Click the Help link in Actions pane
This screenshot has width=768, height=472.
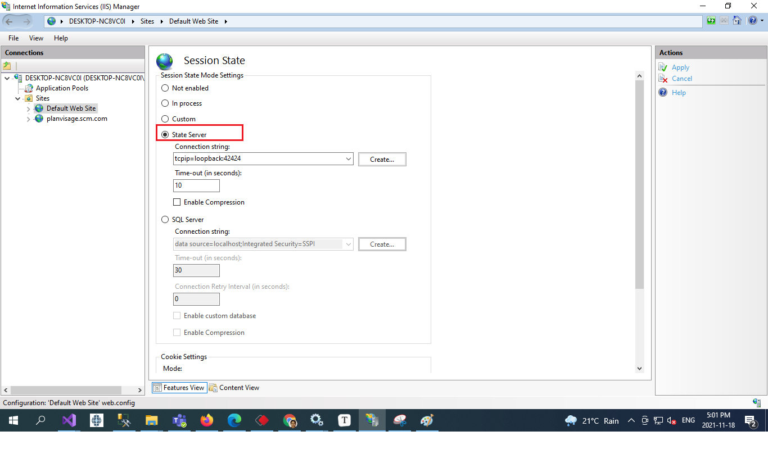pyautogui.click(x=679, y=93)
